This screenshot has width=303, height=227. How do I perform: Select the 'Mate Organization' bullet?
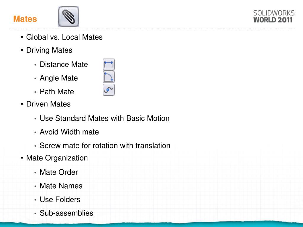click(x=57, y=158)
